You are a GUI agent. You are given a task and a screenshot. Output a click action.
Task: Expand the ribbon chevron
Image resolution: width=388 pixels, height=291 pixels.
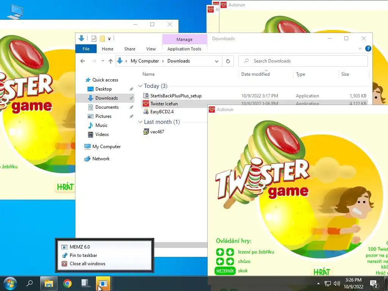360,48
